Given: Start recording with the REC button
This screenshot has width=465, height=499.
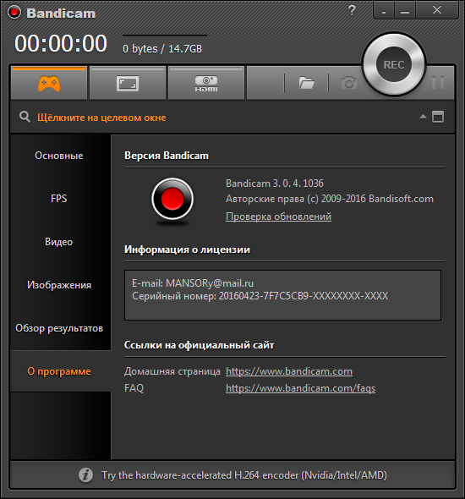Looking at the screenshot, I should 394,64.
